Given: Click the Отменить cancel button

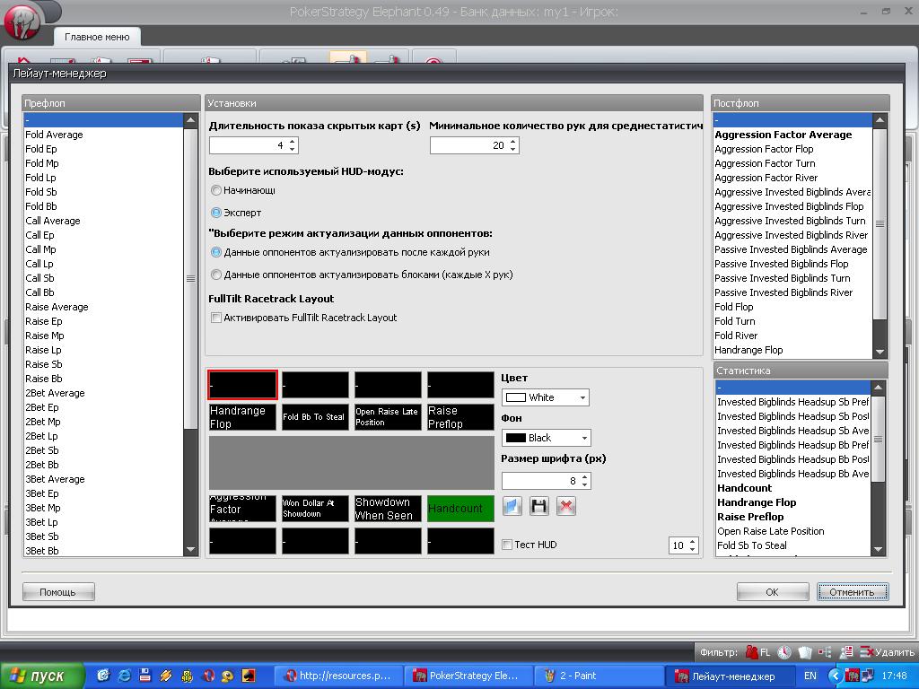Looking at the screenshot, I should pos(853,592).
